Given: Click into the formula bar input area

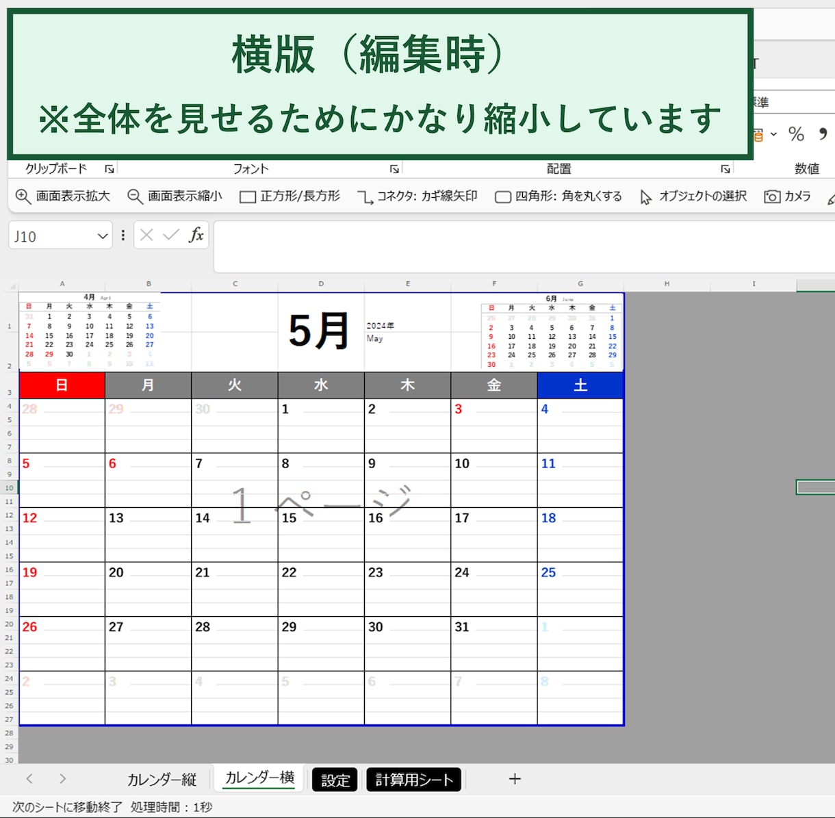Looking at the screenshot, I should click(x=524, y=246).
